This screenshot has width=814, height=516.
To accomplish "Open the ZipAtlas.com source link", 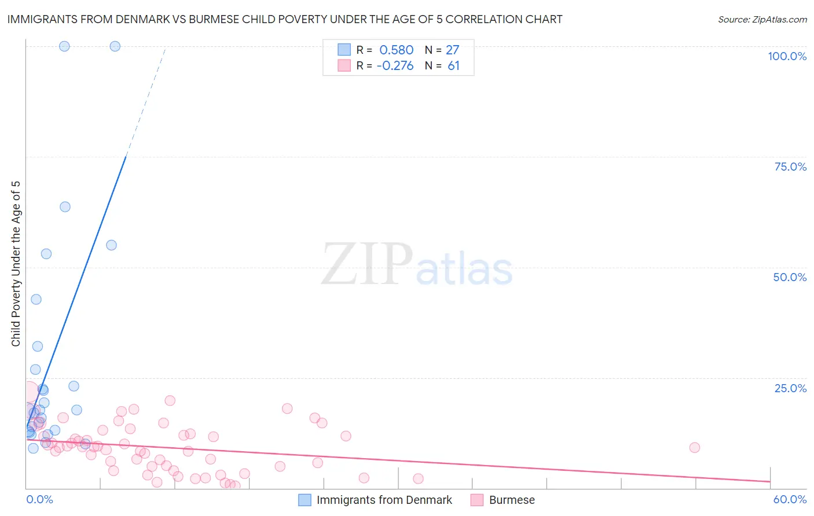I will 762,19.
